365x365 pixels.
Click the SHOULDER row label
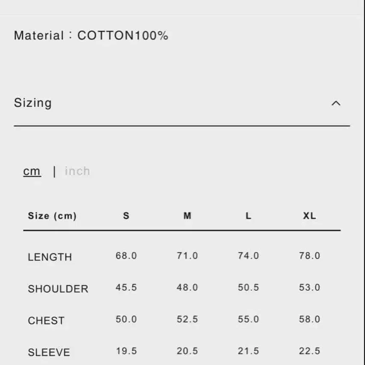(58, 289)
